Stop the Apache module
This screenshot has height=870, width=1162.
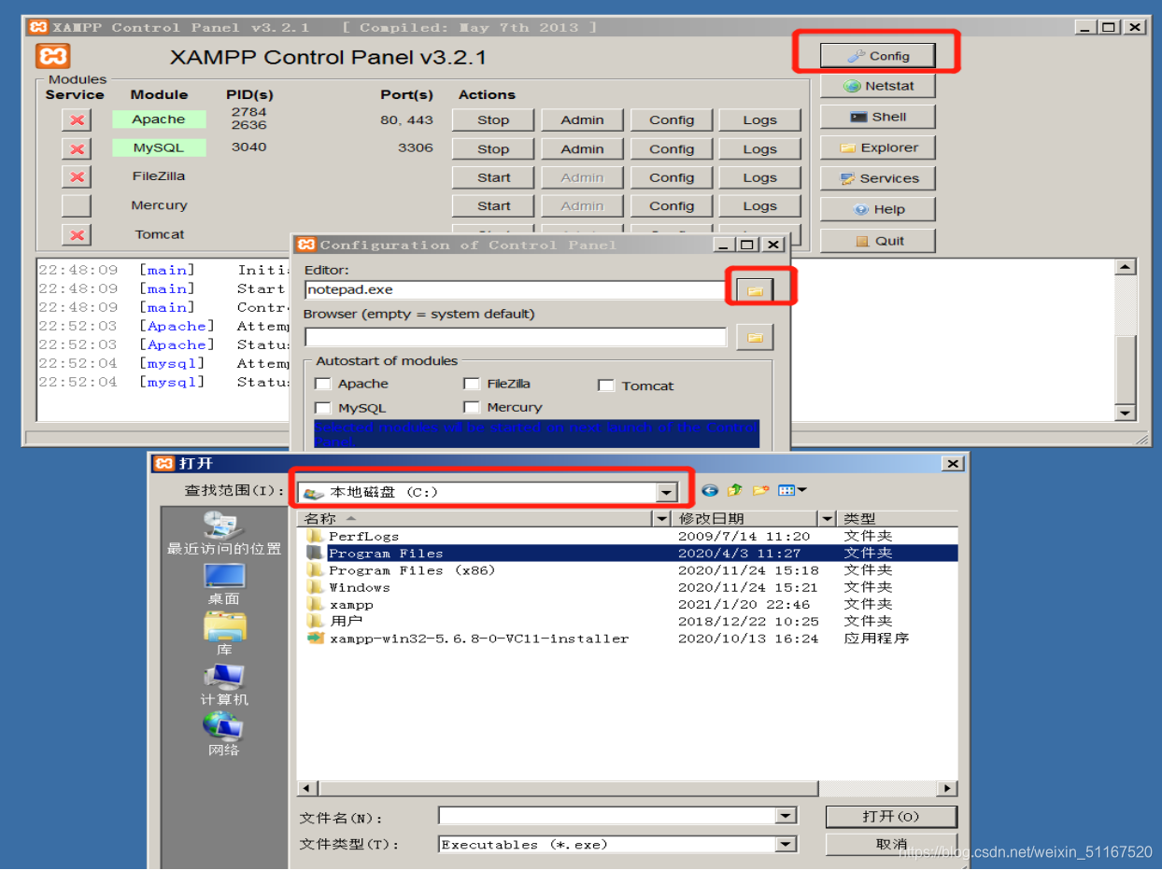pyautogui.click(x=493, y=119)
